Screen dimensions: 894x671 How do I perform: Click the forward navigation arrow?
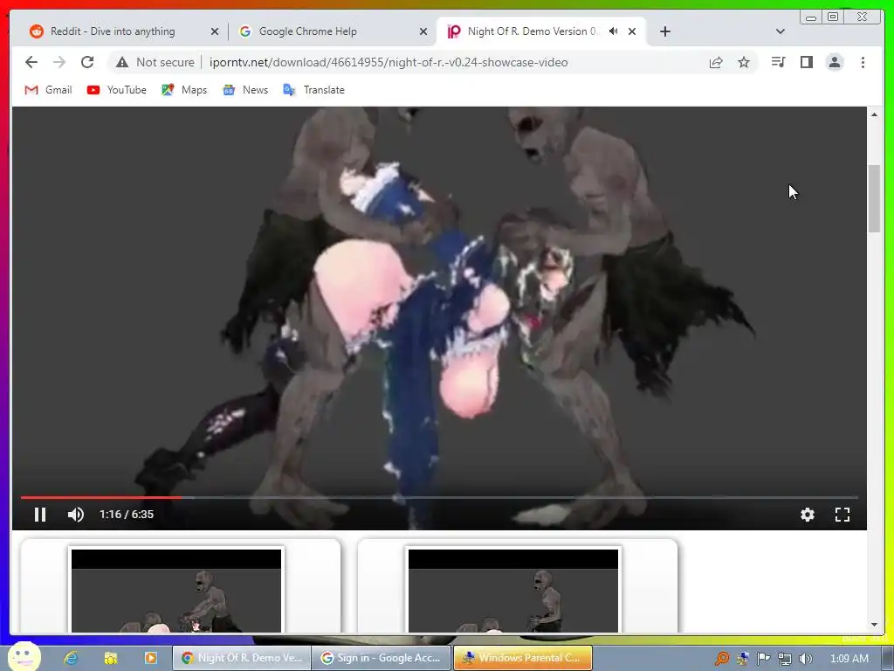tap(59, 62)
